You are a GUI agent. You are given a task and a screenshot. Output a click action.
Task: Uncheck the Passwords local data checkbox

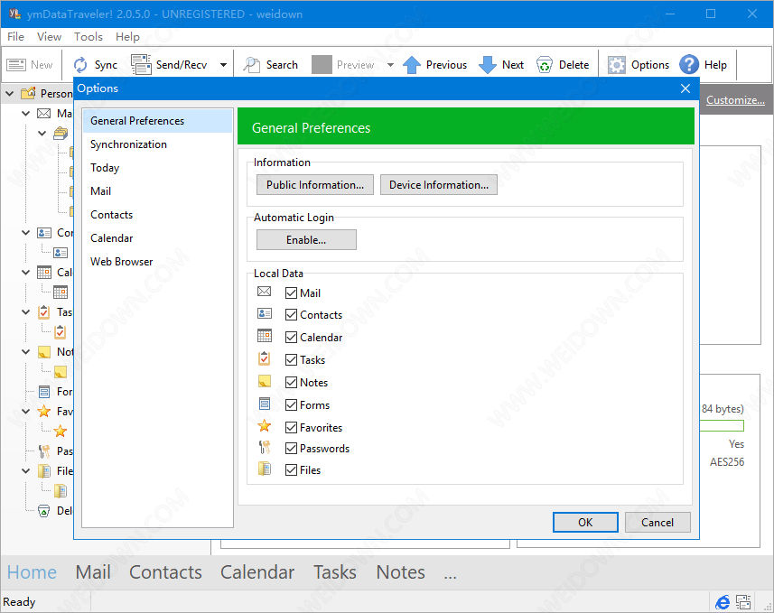coord(291,448)
